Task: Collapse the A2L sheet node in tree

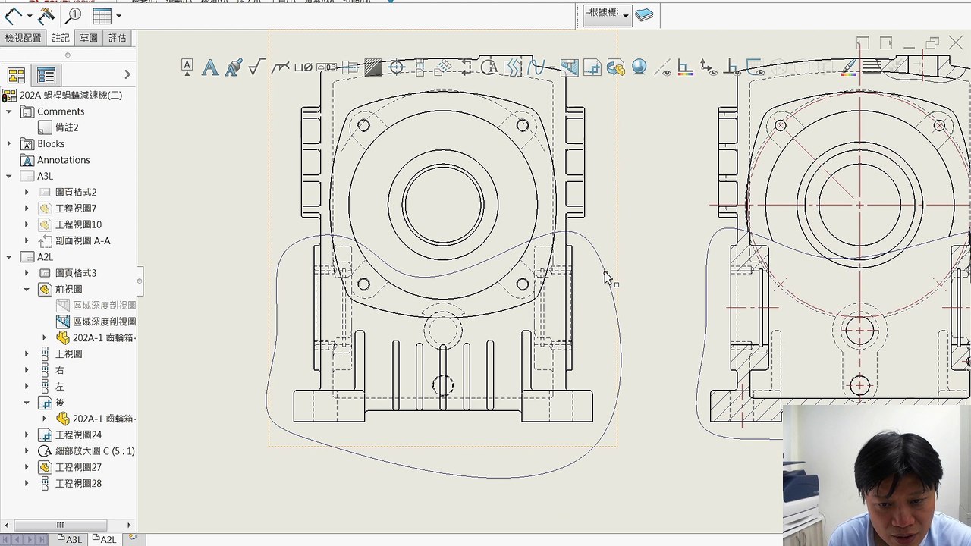Action: pyautogui.click(x=9, y=257)
